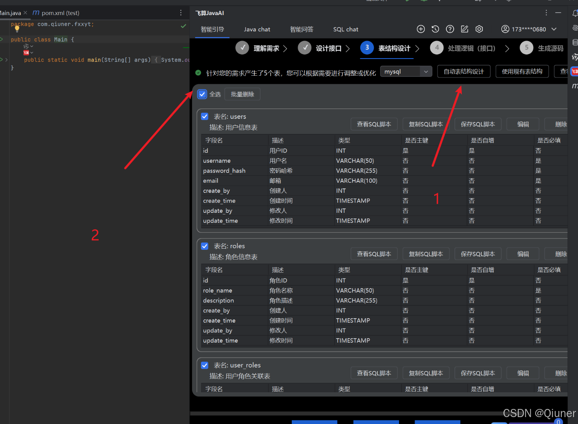Click the VARCHAR(100) type cell for email
The height and width of the screenshot is (424, 578).
click(367, 181)
